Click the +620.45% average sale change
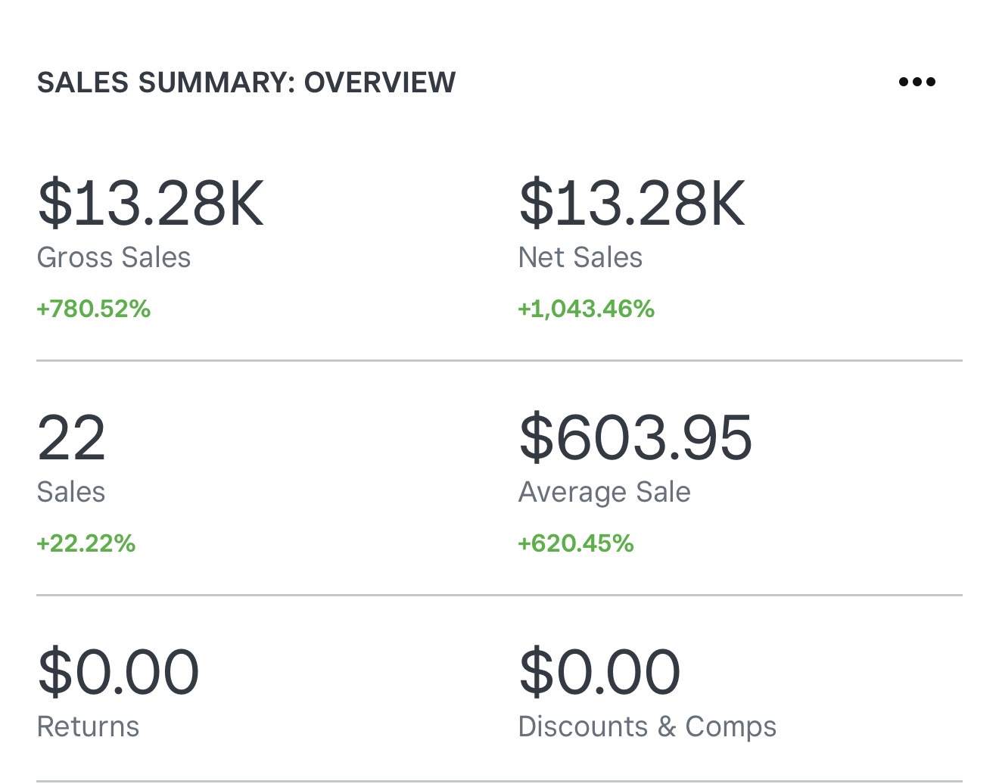 pos(575,543)
